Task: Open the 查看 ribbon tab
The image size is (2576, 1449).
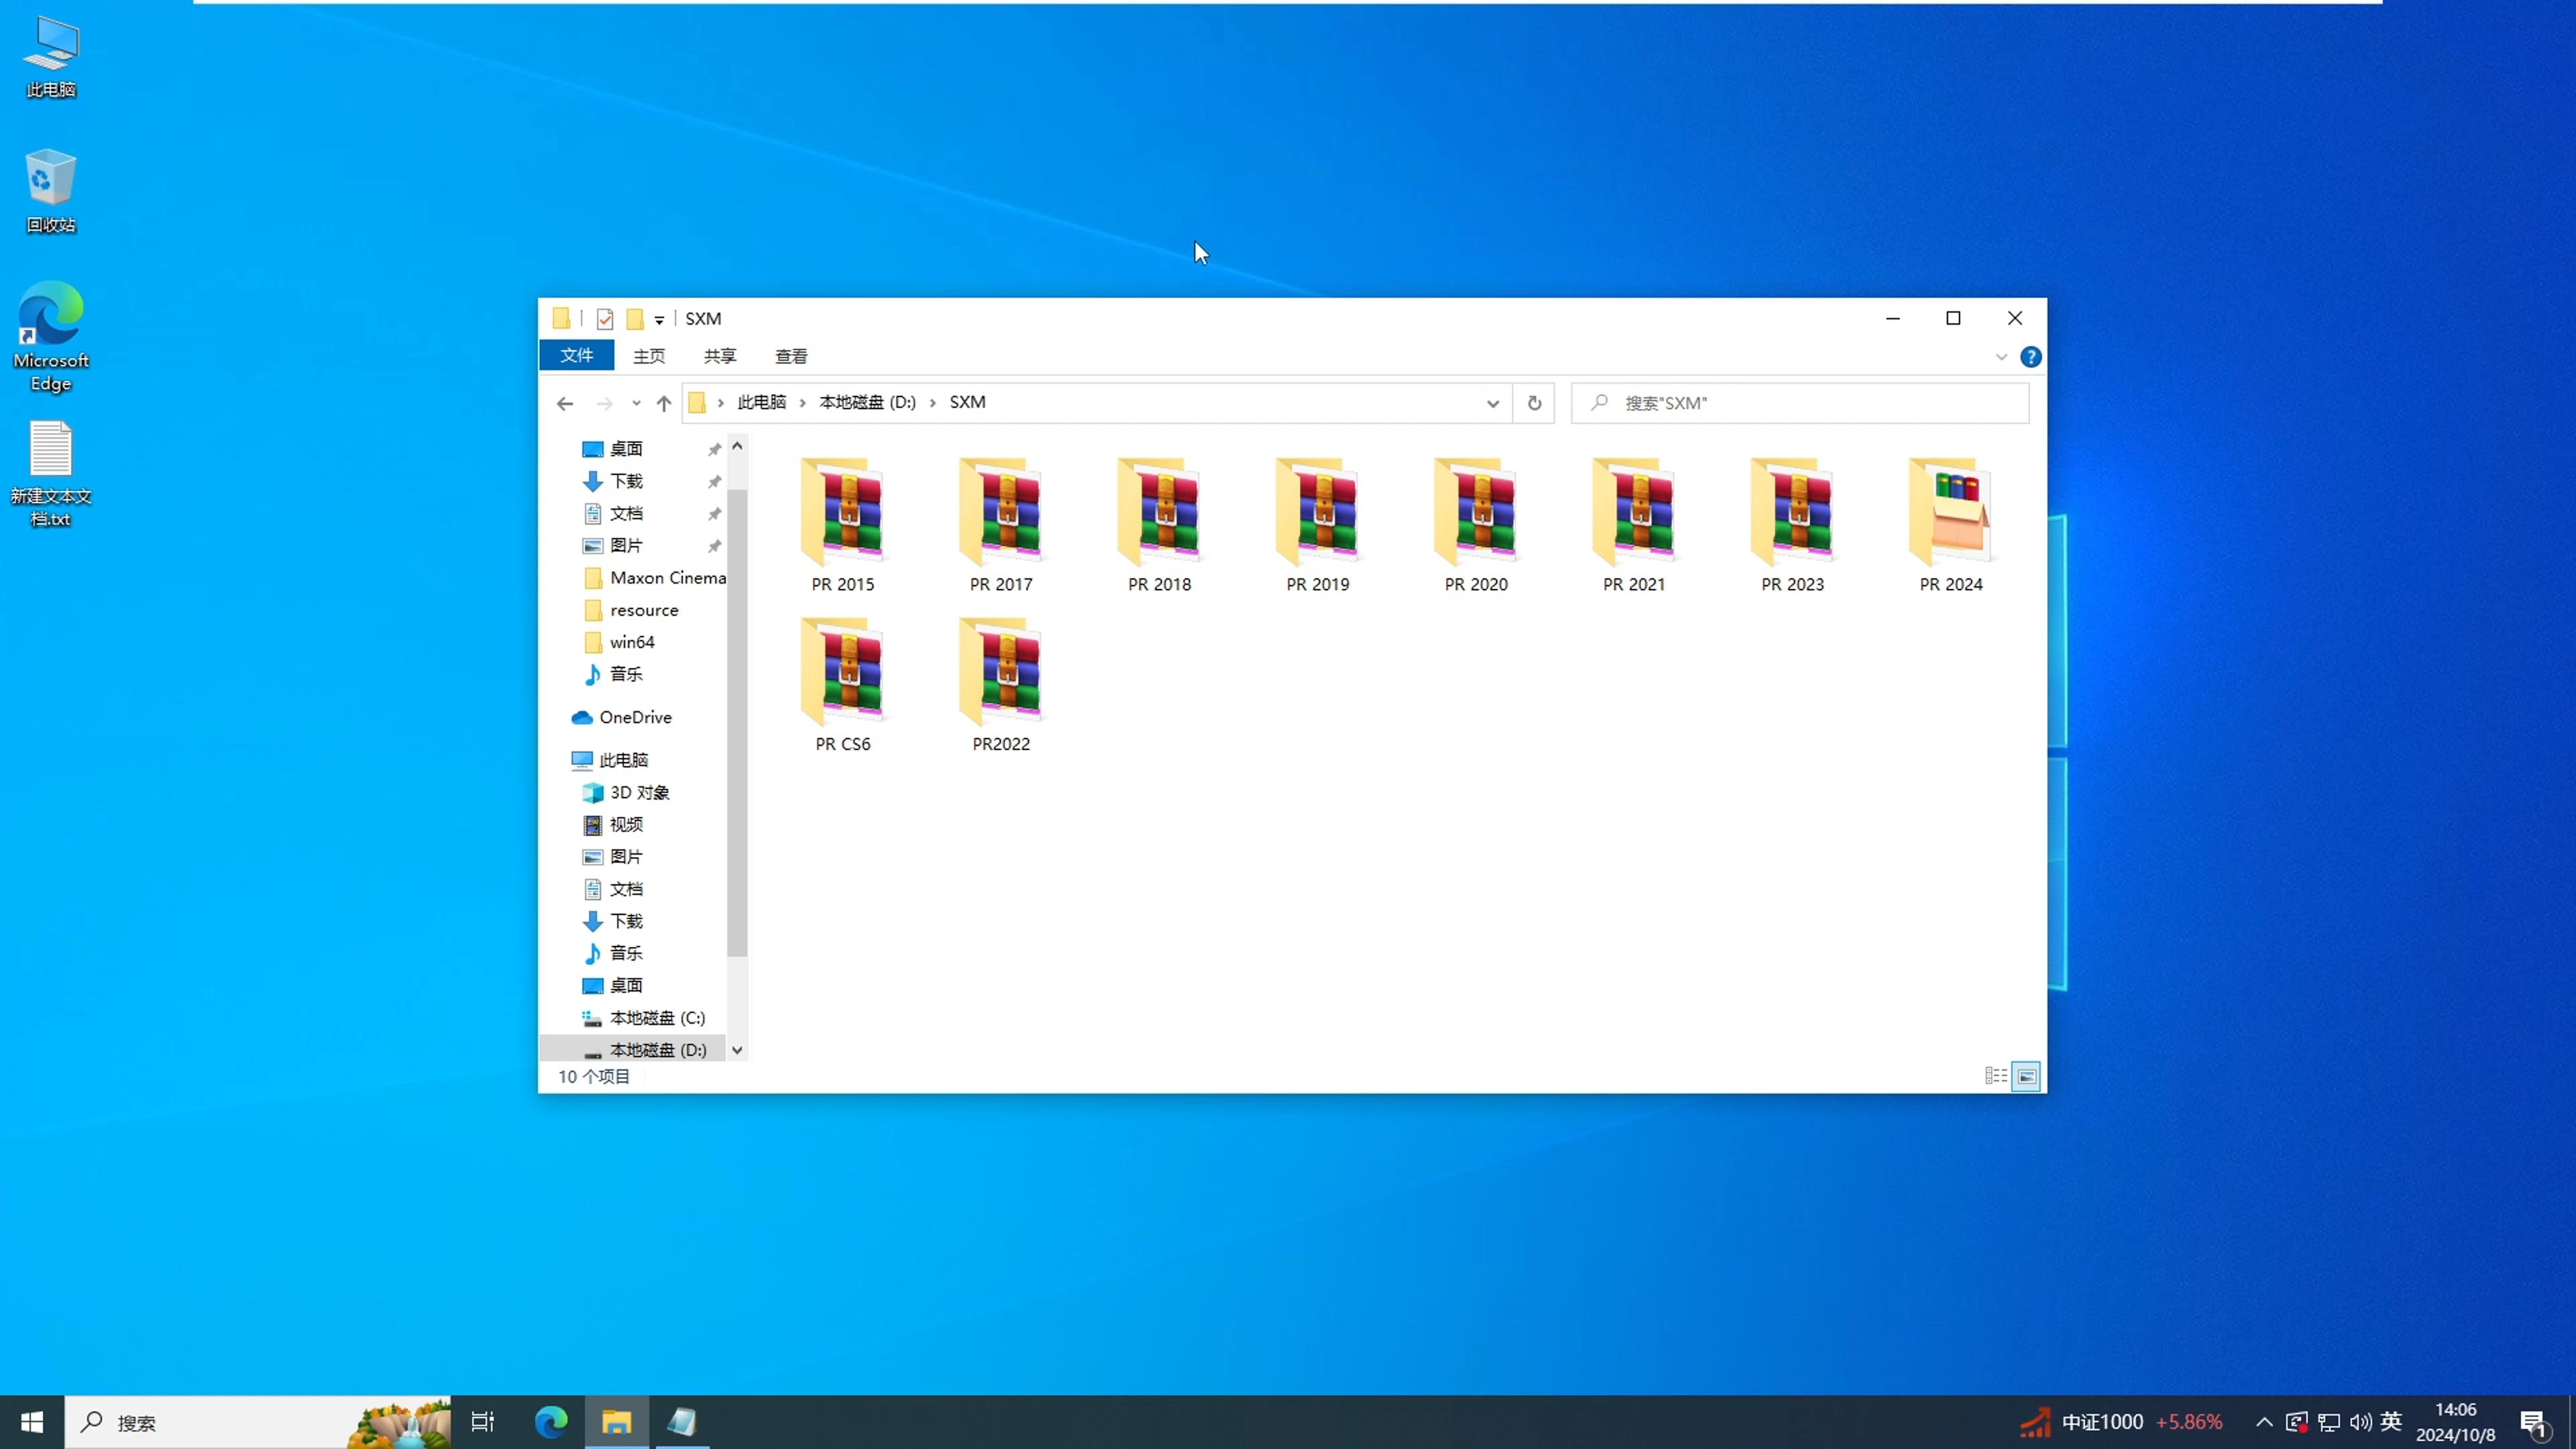Action: (791, 356)
